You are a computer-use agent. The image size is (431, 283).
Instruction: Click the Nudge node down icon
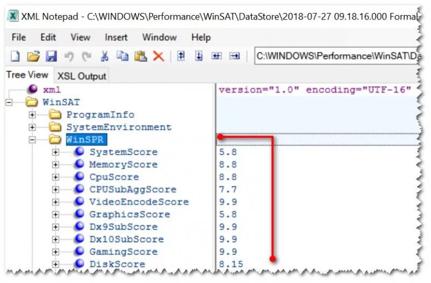pos(199,56)
